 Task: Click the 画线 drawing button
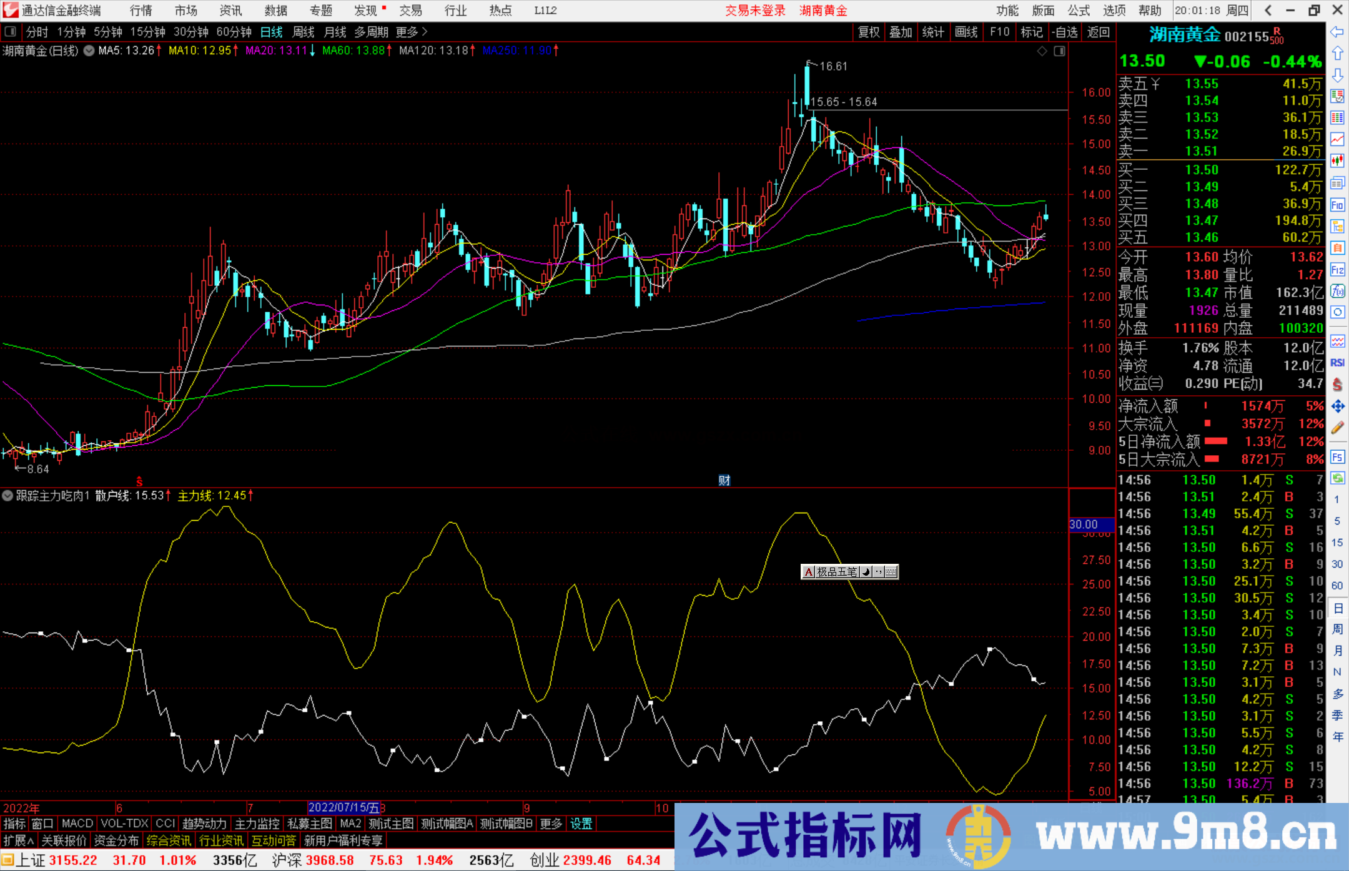966,32
